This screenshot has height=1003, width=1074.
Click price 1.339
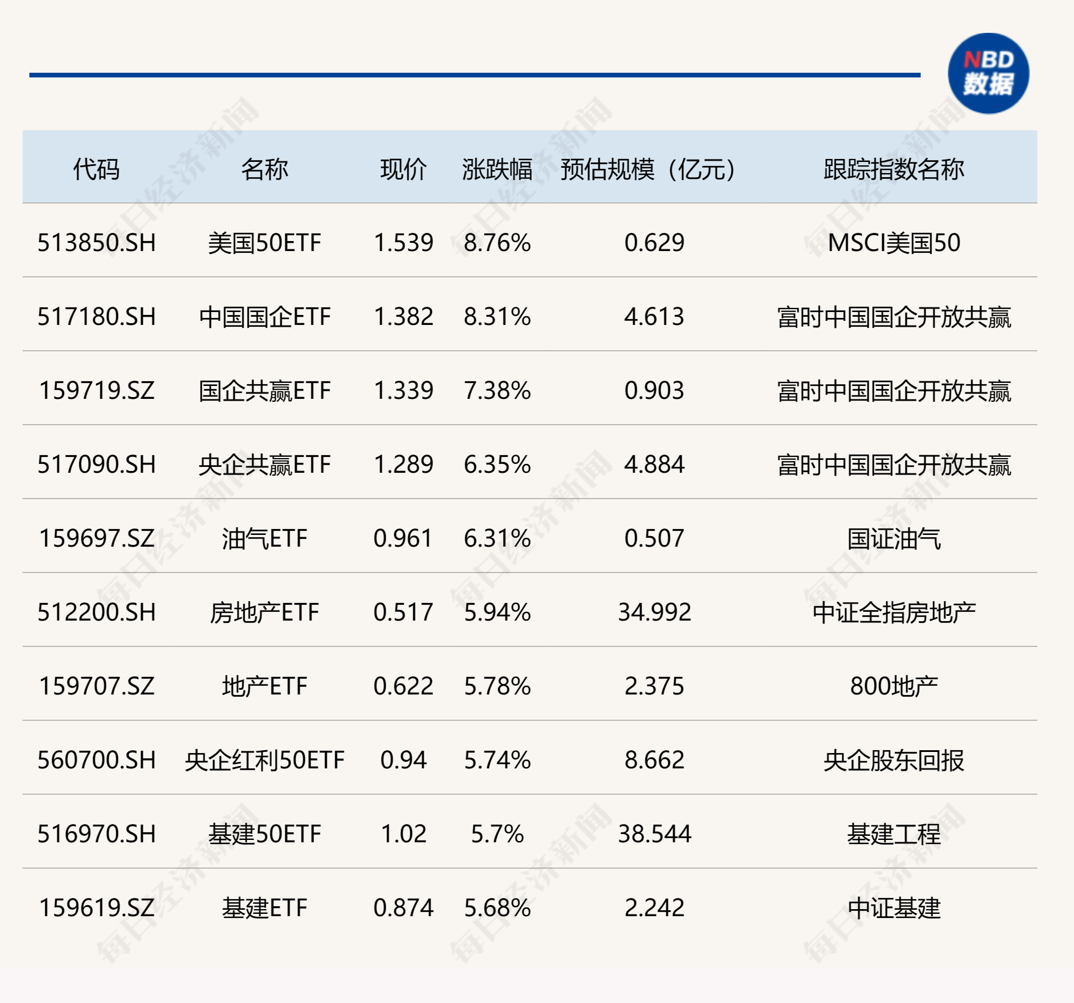tap(404, 391)
